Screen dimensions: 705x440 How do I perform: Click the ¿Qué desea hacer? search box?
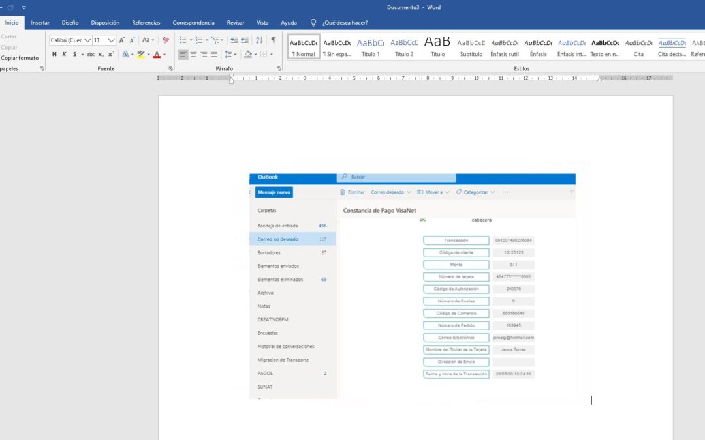tap(345, 23)
